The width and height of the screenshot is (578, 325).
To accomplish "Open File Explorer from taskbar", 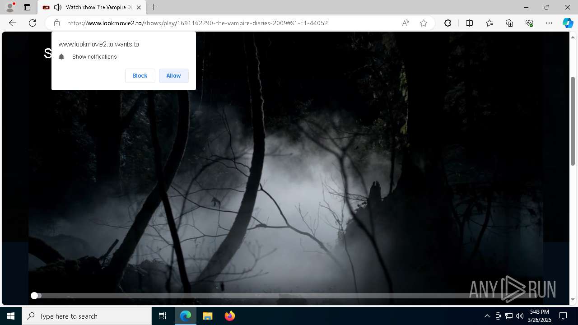I will point(207,316).
